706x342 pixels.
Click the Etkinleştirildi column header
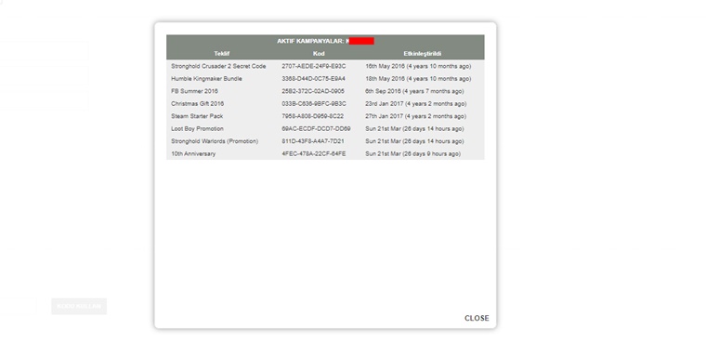pos(423,54)
